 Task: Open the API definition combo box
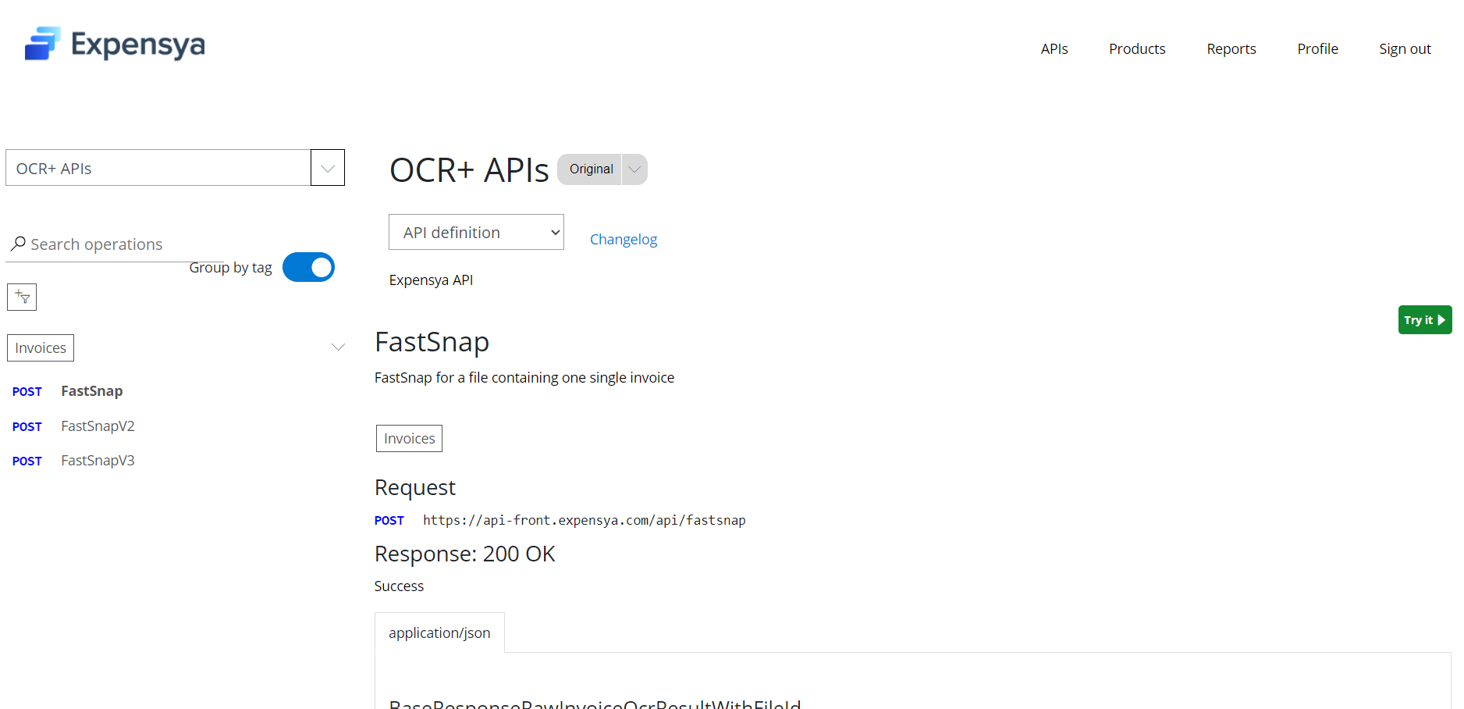[x=476, y=233]
